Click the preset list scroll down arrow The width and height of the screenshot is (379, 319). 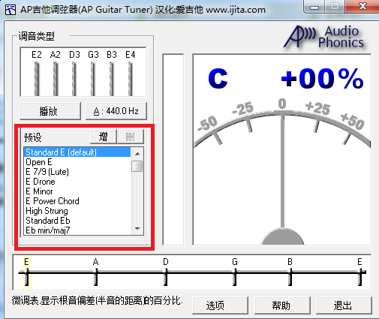137,228
